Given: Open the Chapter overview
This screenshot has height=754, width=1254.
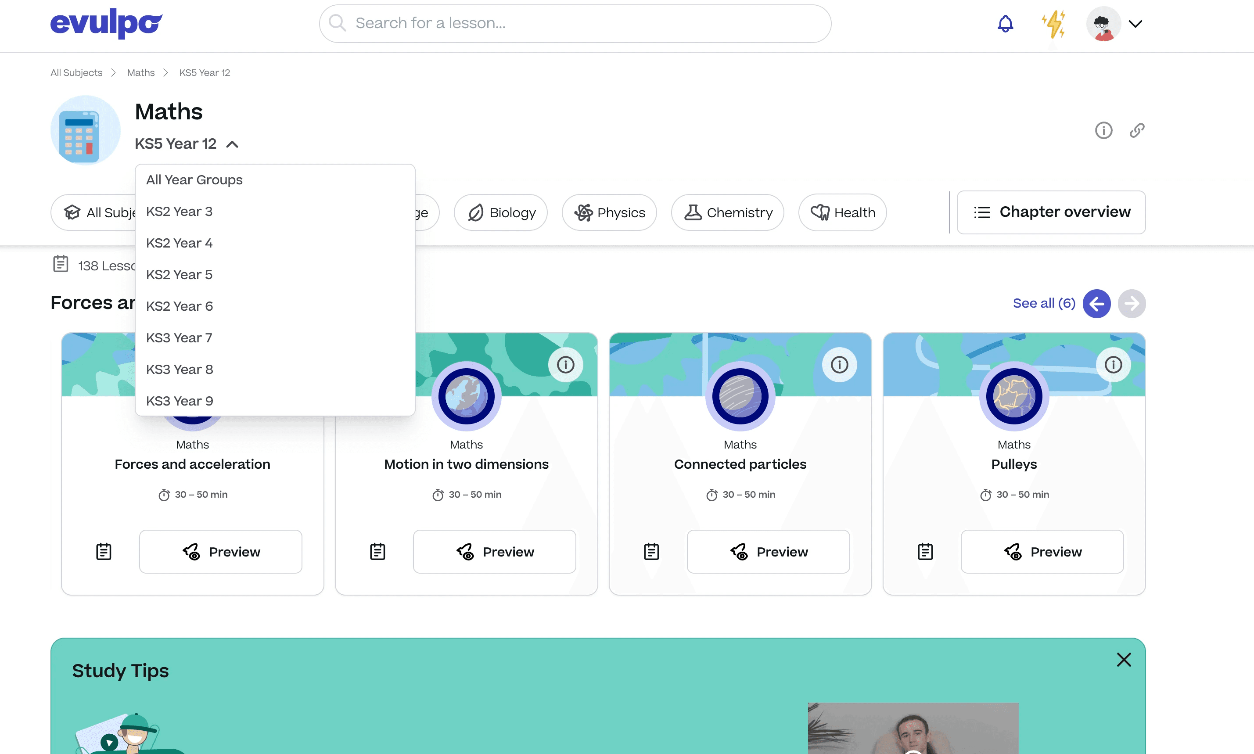Looking at the screenshot, I should coord(1051,212).
